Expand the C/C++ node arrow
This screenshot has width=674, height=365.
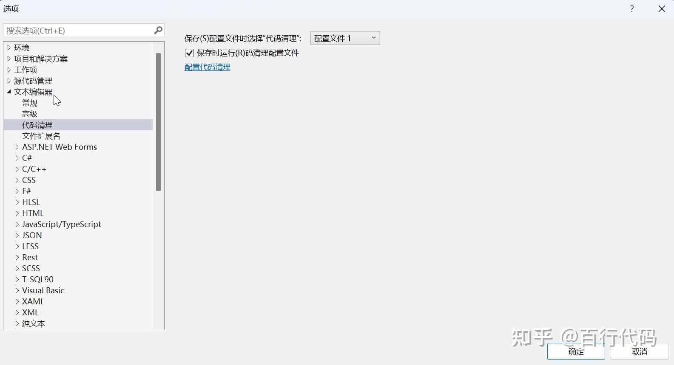pos(17,169)
